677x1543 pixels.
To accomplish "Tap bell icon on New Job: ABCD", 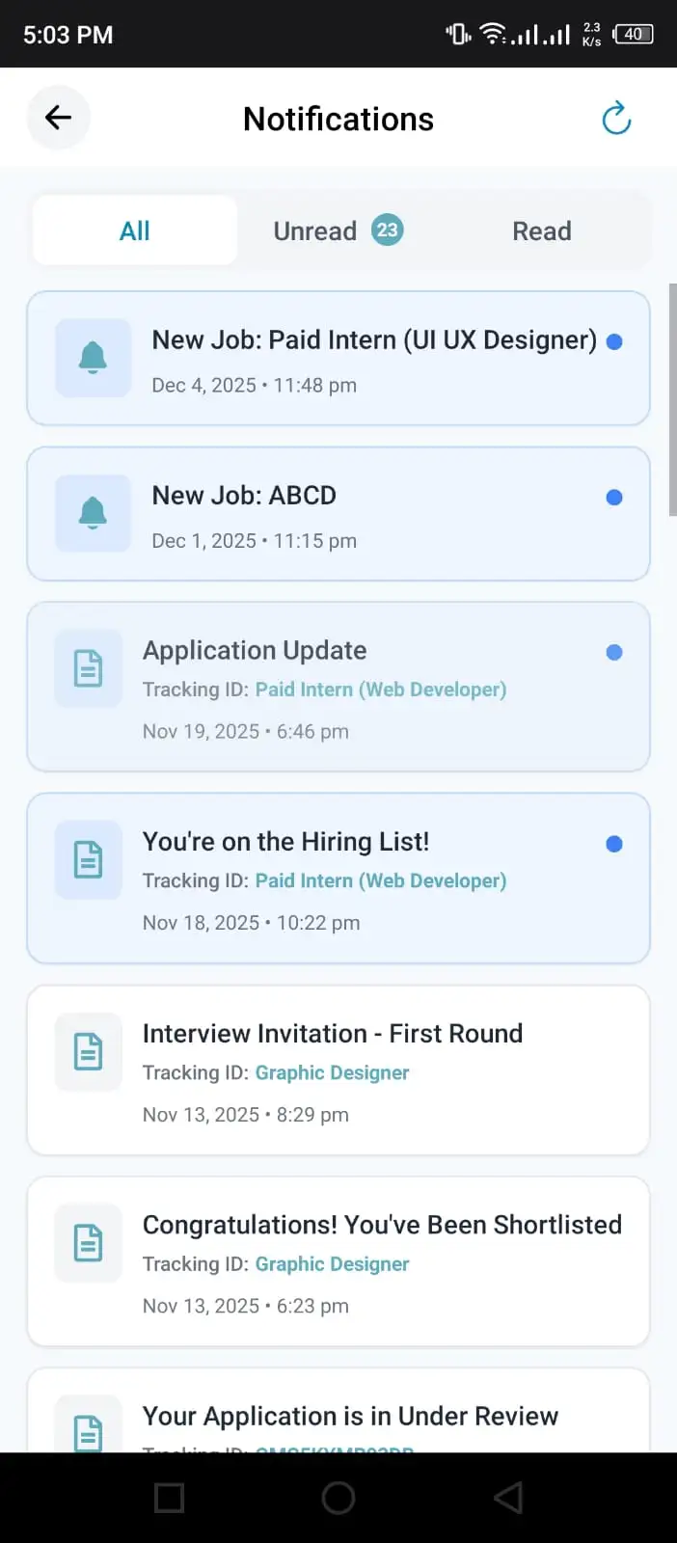I will pos(93,513).
